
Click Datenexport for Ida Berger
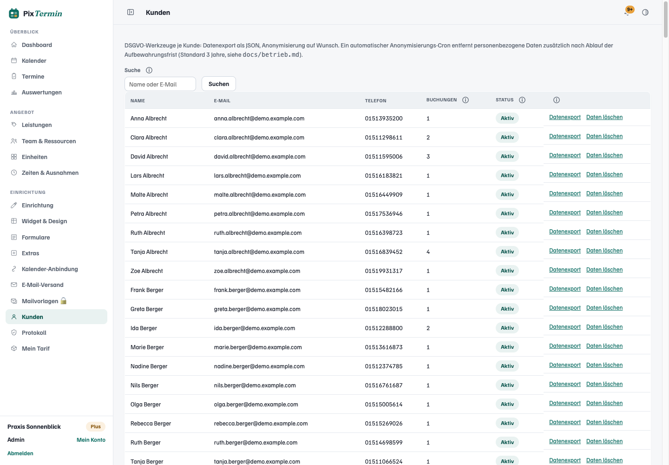point(565,327)
